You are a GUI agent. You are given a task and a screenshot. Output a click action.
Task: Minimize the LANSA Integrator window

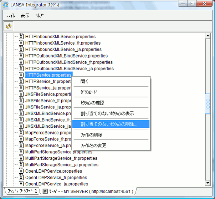(x=183, y=4)
